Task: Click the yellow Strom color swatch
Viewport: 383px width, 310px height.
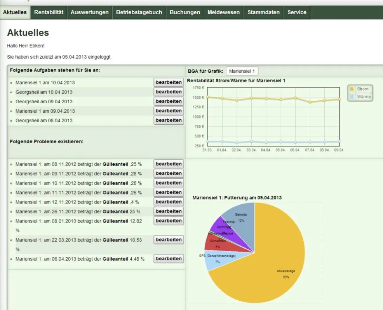Action: click(352, 89)
